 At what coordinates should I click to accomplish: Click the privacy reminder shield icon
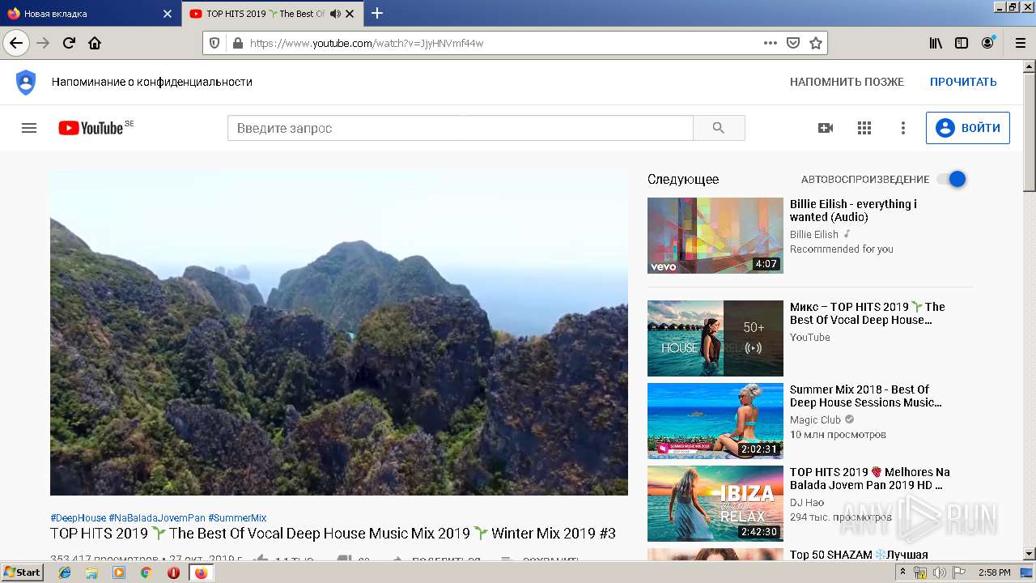pyautogui.click(x=26, y=82)
